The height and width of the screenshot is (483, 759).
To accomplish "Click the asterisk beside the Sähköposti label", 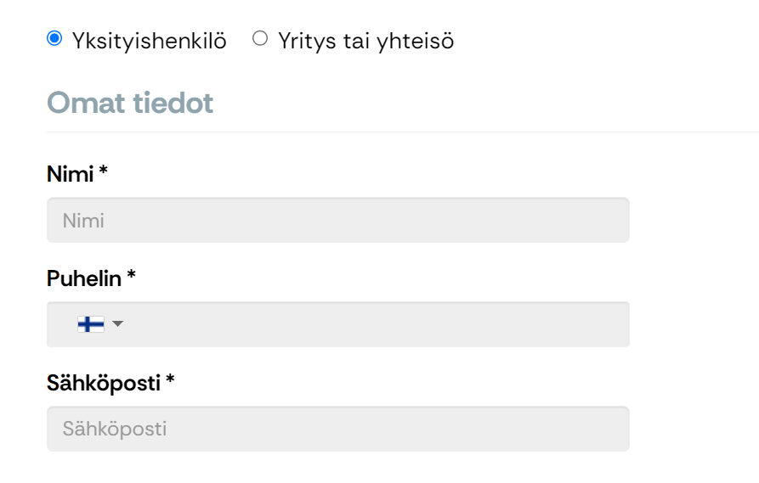I will point(170,379).
